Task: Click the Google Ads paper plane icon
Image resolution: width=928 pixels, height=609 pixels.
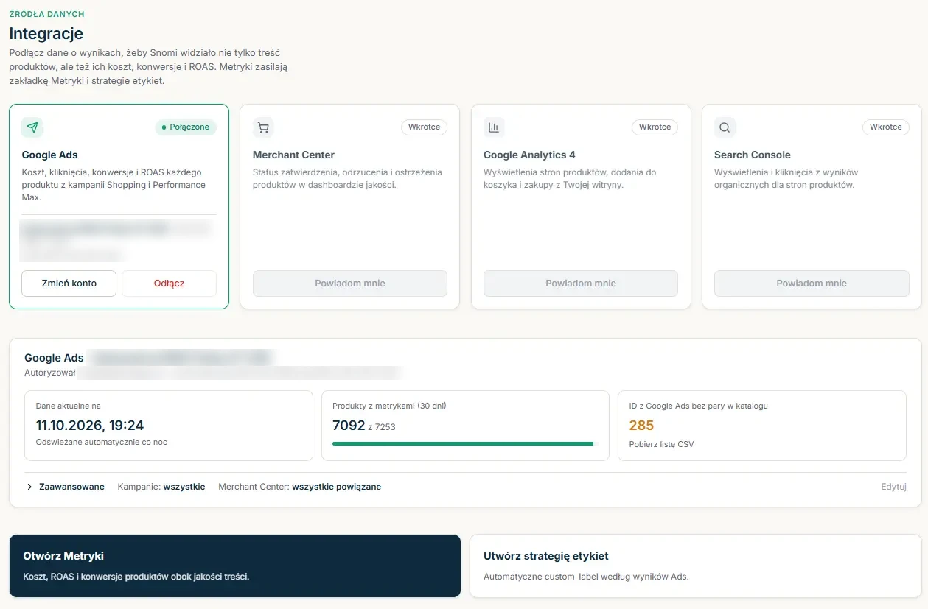Action: click(32, 127)
